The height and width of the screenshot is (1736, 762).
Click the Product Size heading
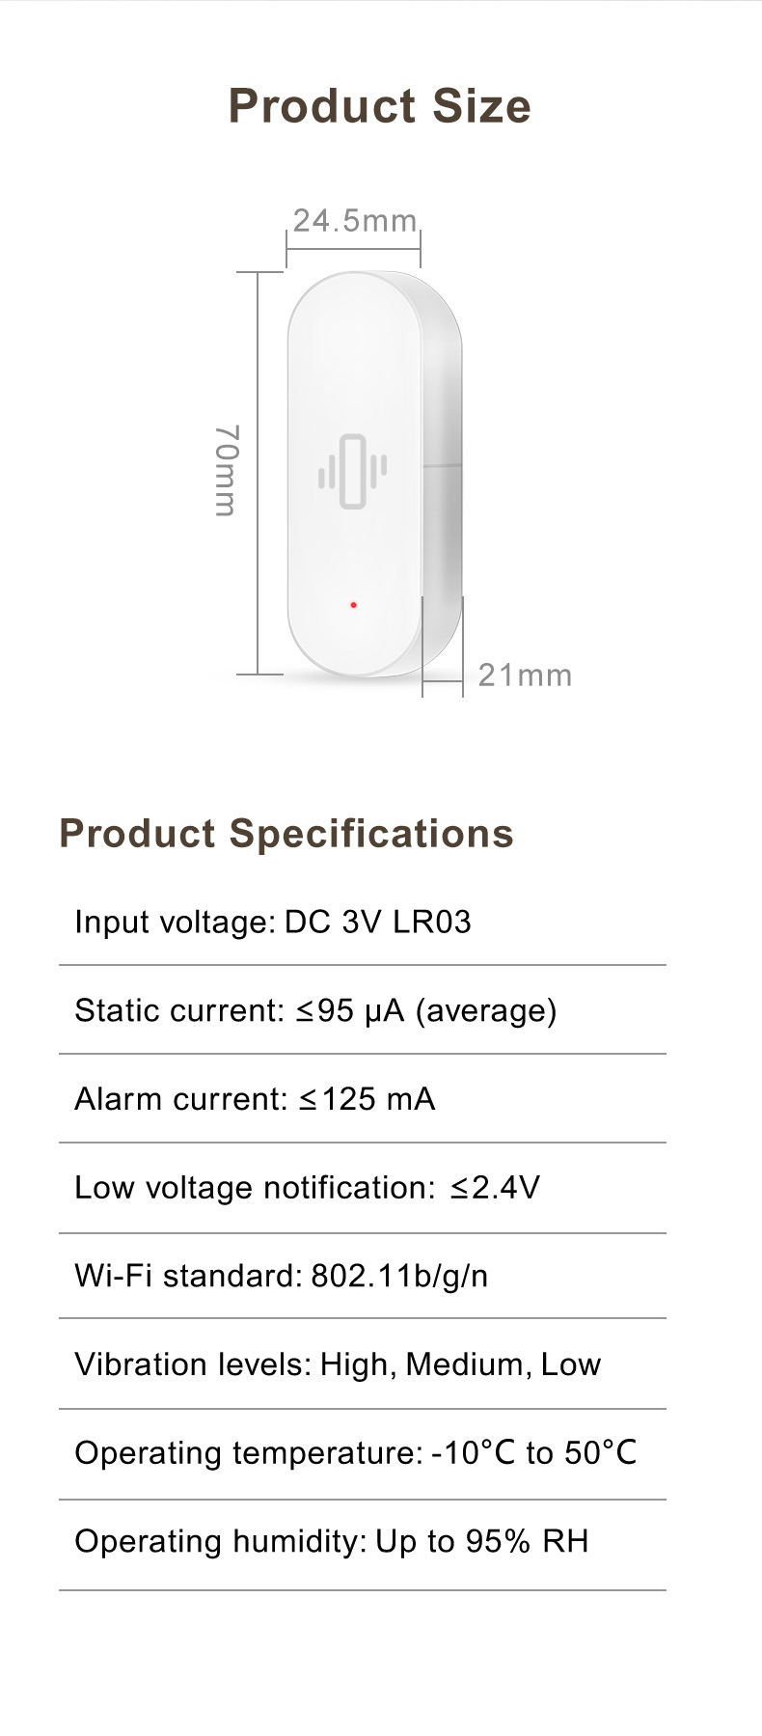click(x=379, y=105)
